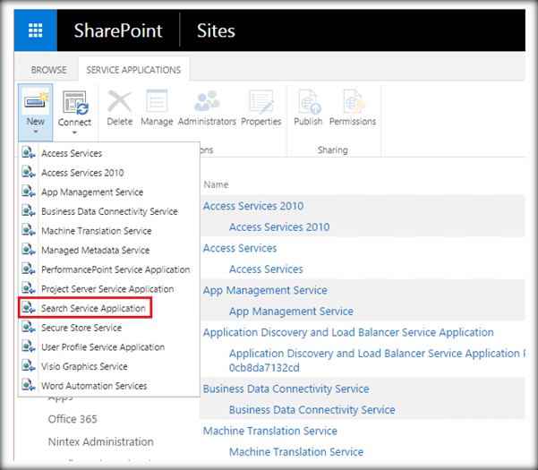Screen dimensions: 538x470
Task: Choose Search Service Application from menu
Action: (94, 308)
